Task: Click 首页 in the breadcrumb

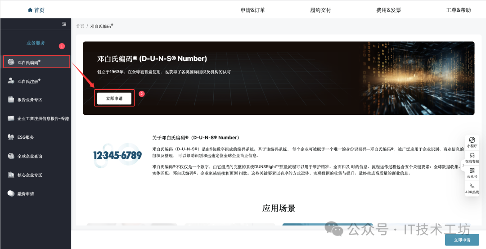Action: pos(80,26)
